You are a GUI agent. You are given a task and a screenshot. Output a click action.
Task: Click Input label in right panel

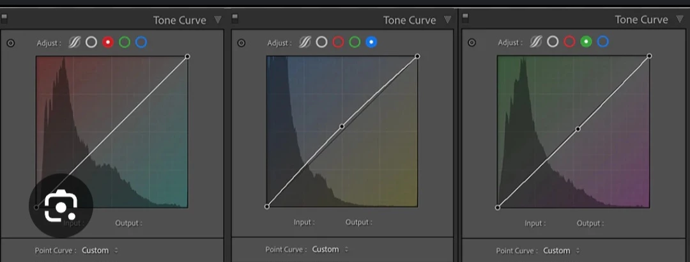pos(535,224)
